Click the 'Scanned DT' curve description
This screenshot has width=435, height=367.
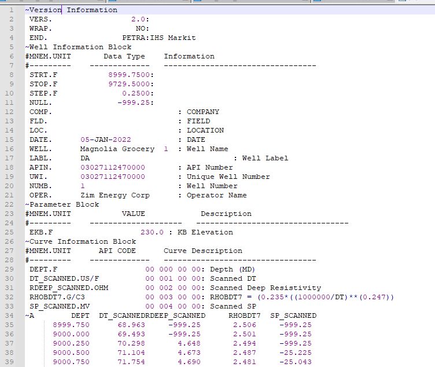[233, 278]
